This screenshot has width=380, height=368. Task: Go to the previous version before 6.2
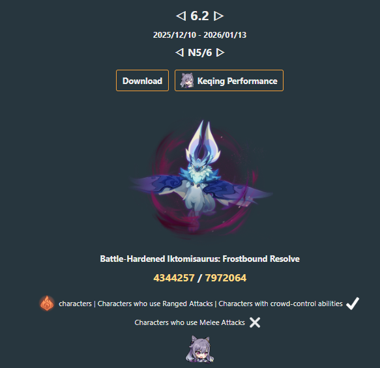[x=181, y=16]
